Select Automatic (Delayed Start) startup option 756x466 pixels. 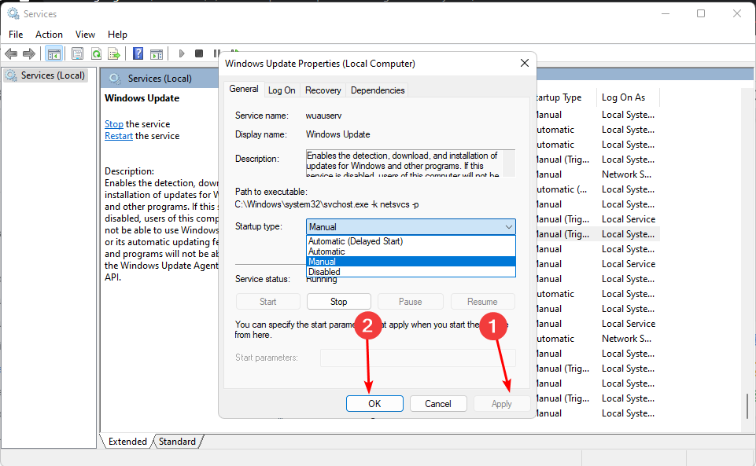[355, 241]
